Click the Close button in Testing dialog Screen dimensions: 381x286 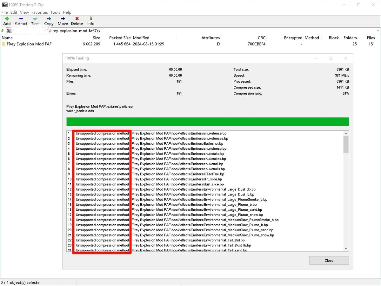(329, 260)
